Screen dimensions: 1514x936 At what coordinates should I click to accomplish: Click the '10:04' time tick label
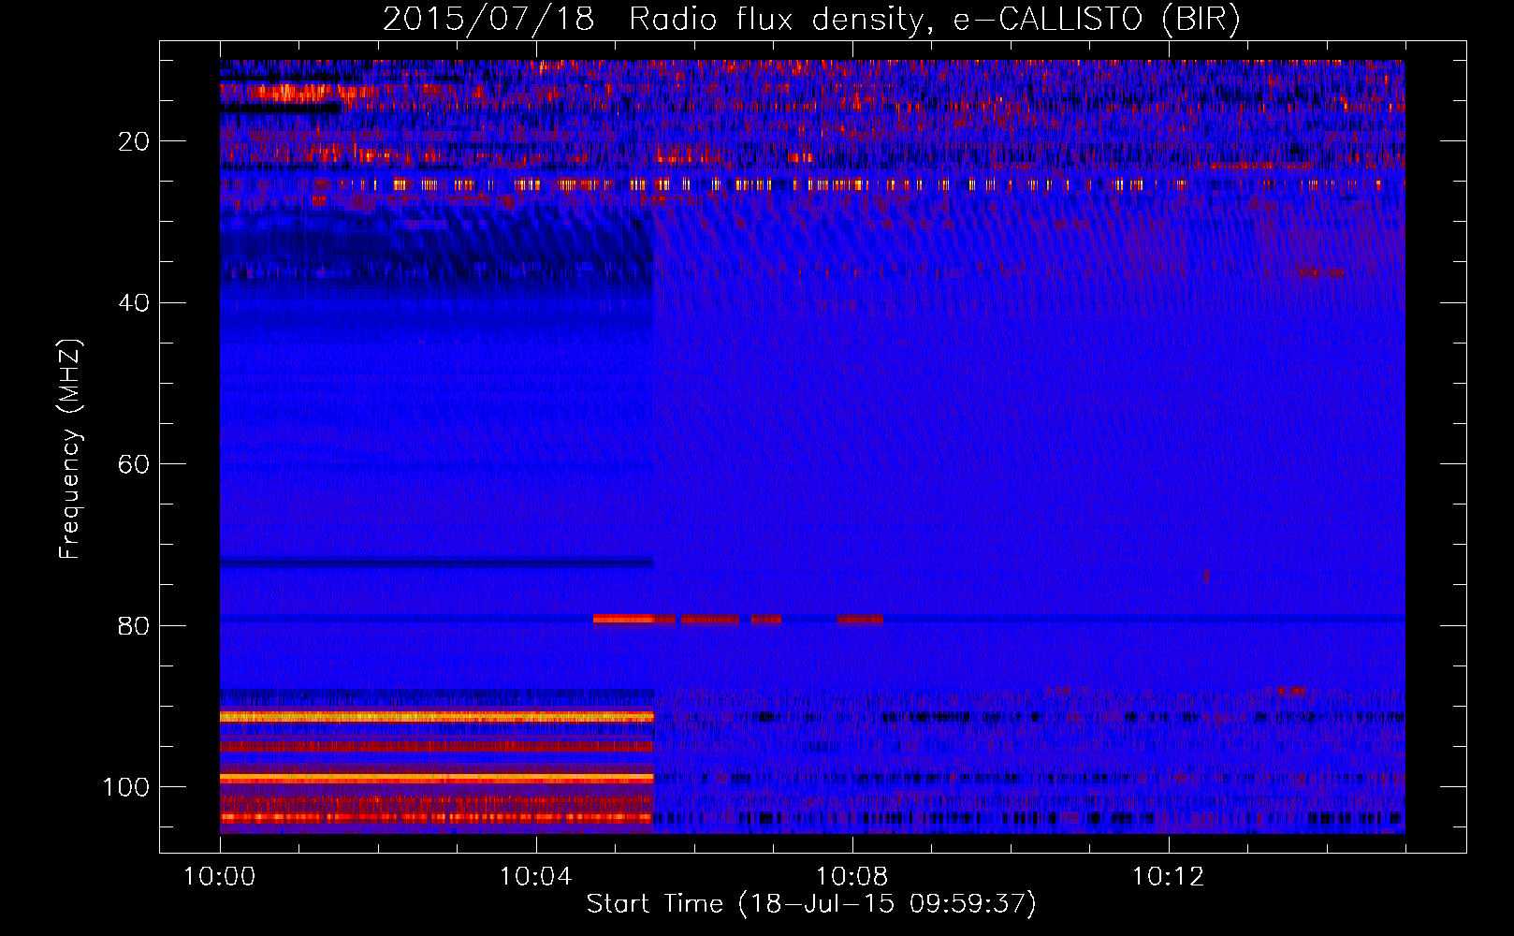535,877
